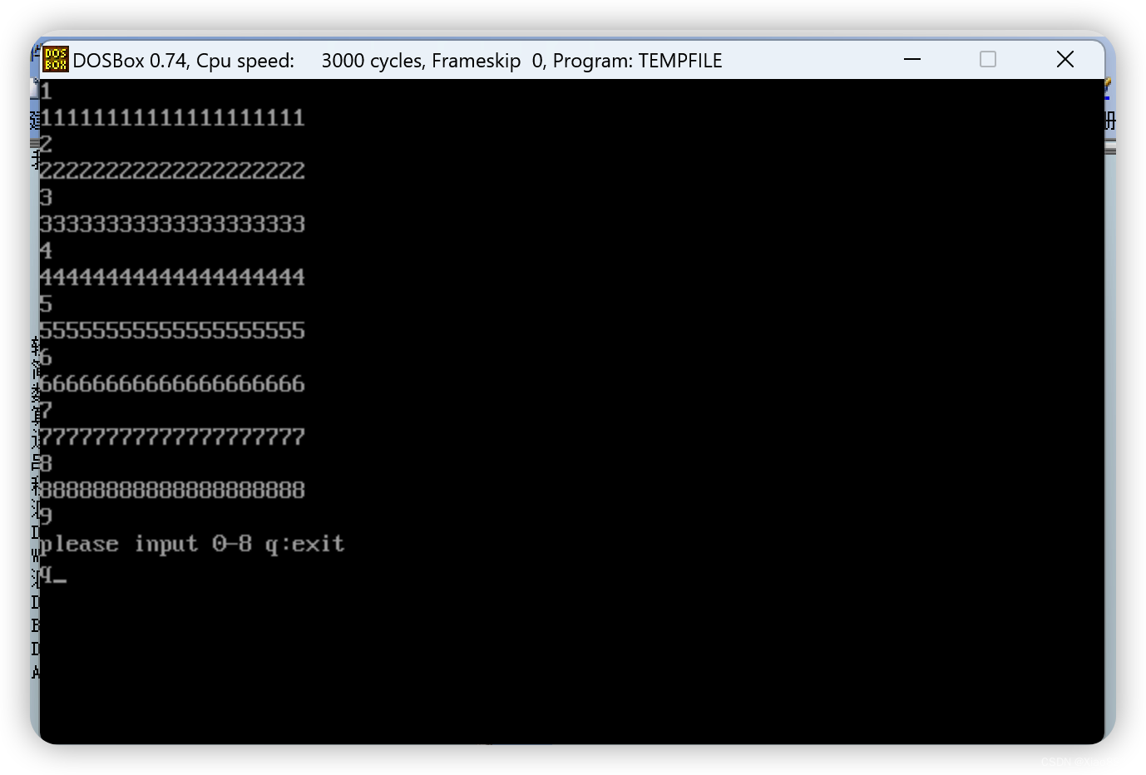Click the single digit 3 line

[x=46, y=198]
